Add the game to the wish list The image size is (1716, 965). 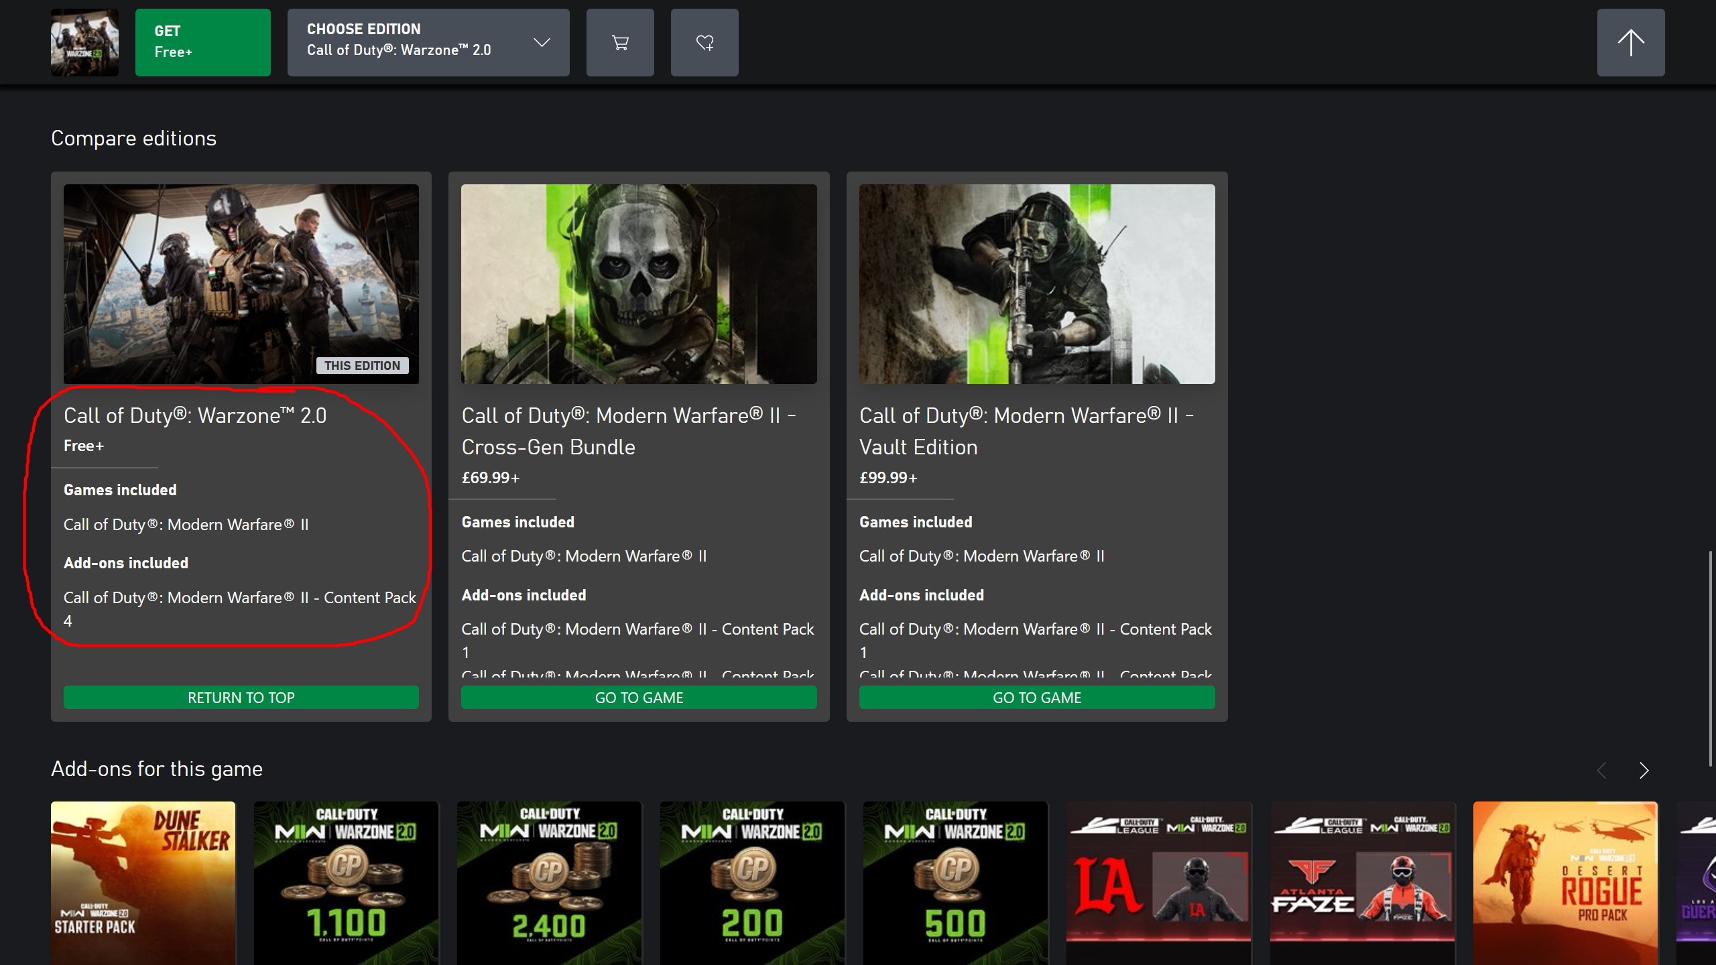point(704,42)
